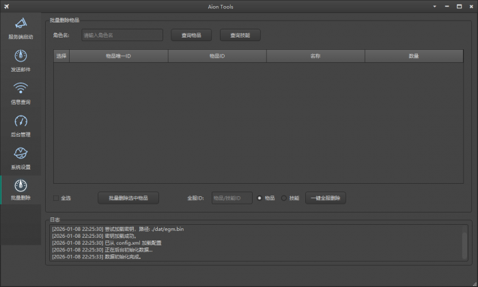
Task: Open the 发送邮件 sidebar icon
Action: pyautogui.click(x=20, y=56)
